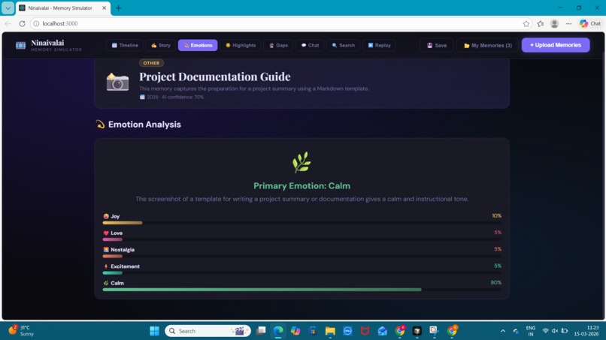Open a new browser tab

pyautogui.click(x=118, y=8)
